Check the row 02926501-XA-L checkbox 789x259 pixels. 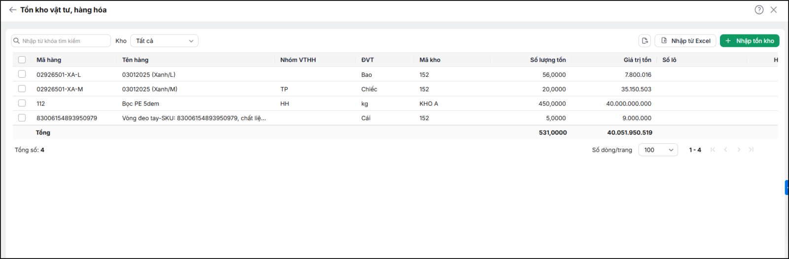(x=22, y=74)
